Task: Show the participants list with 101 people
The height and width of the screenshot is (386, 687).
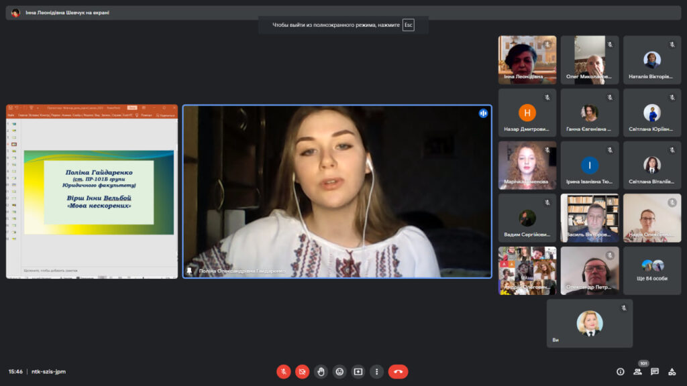Action: tap(637, 371)
